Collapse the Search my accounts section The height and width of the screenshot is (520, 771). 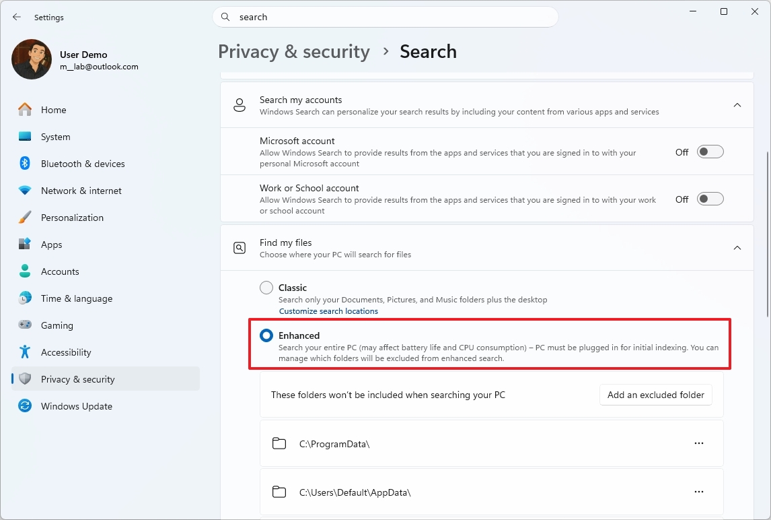pyautogui.click(x=737, y=105)
